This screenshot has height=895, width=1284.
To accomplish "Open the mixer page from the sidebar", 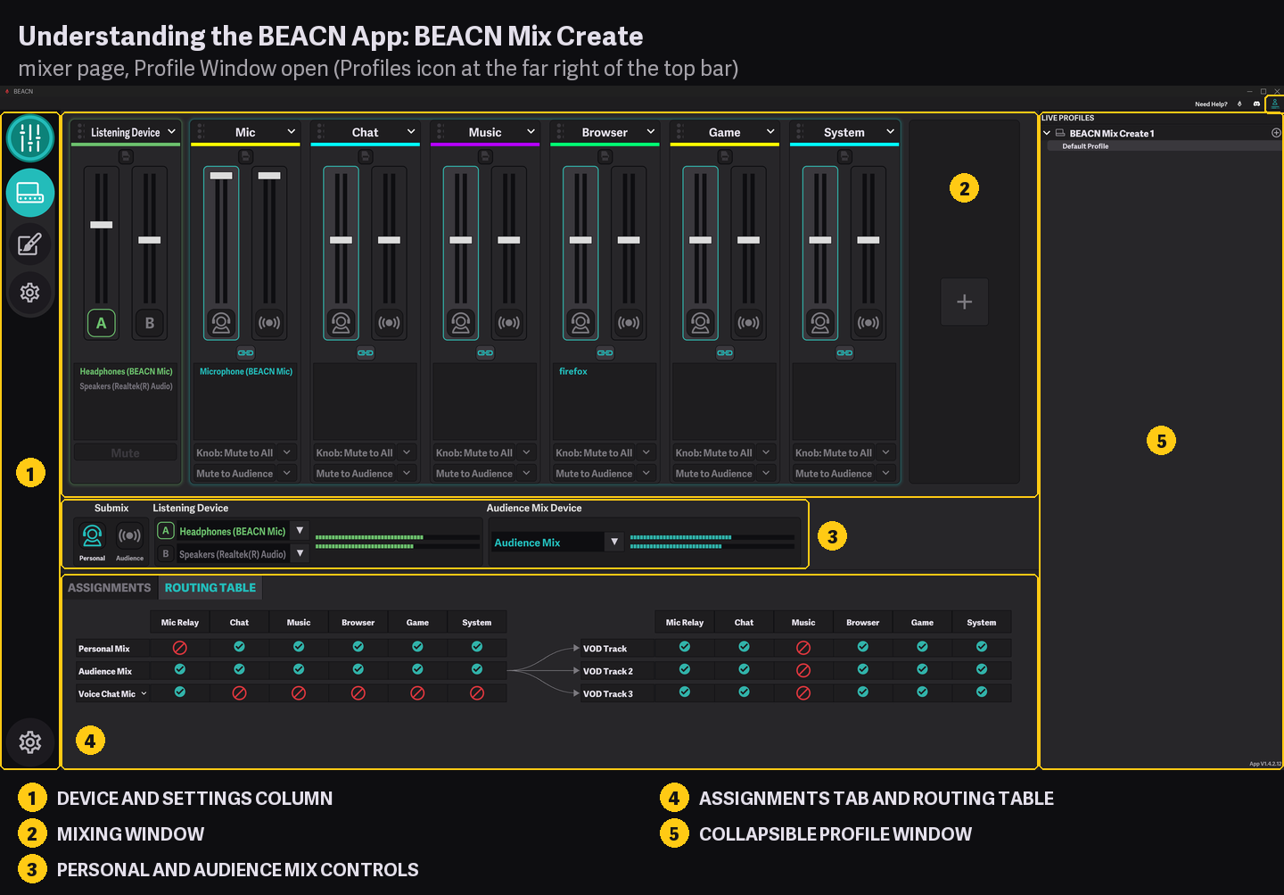I will 30,138.
